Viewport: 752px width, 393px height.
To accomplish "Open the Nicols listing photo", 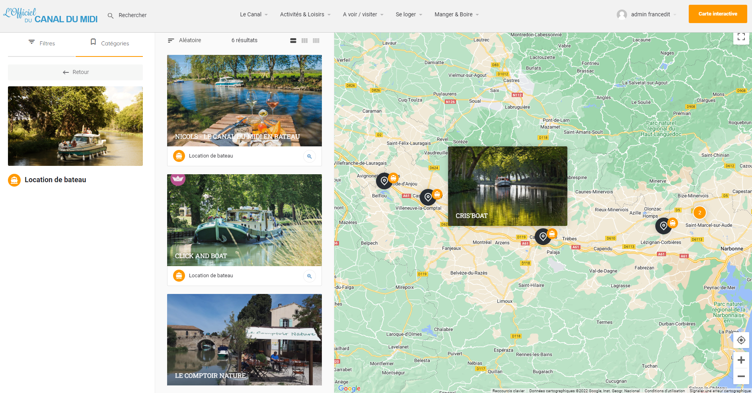I will point(244,101).
